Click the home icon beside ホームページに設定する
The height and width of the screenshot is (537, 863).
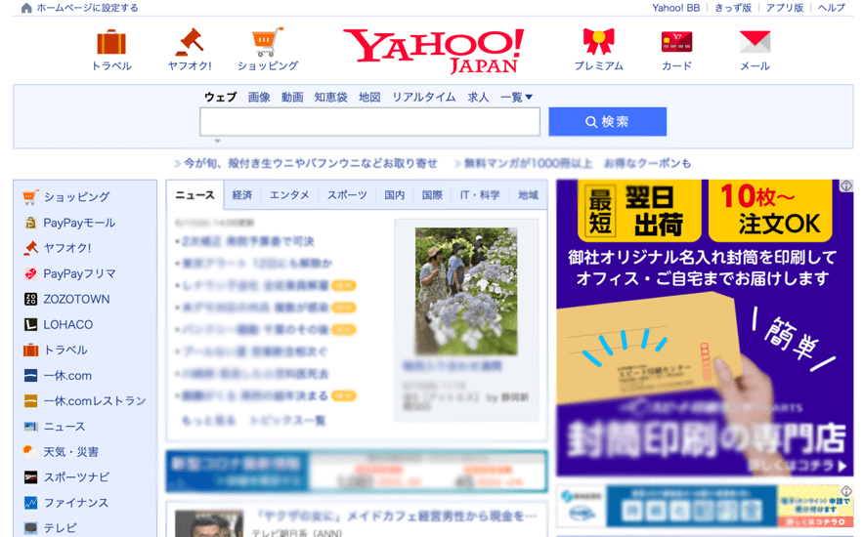point(25,8)
